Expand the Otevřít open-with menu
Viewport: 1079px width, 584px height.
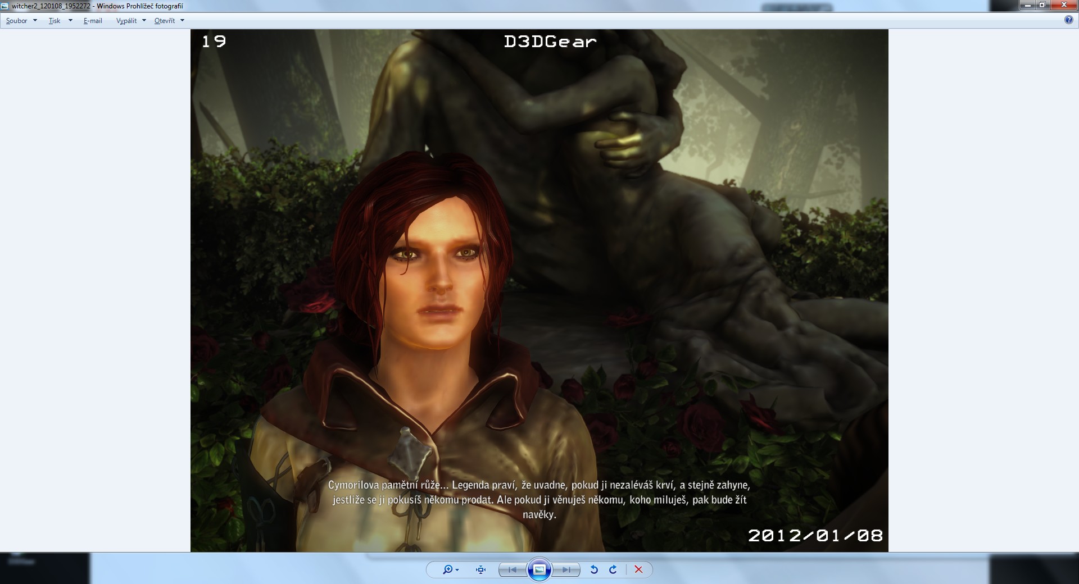pos(169,21)
